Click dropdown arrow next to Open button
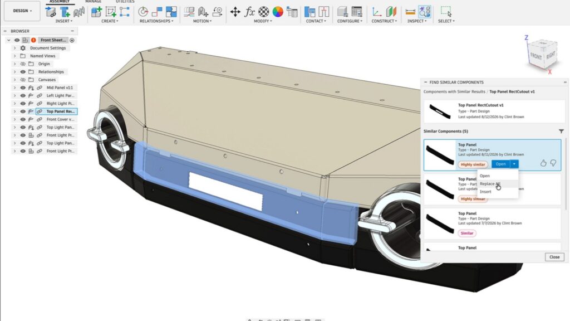Image resolution: width=570 pixels, height=321 pixels. point(514,164)
